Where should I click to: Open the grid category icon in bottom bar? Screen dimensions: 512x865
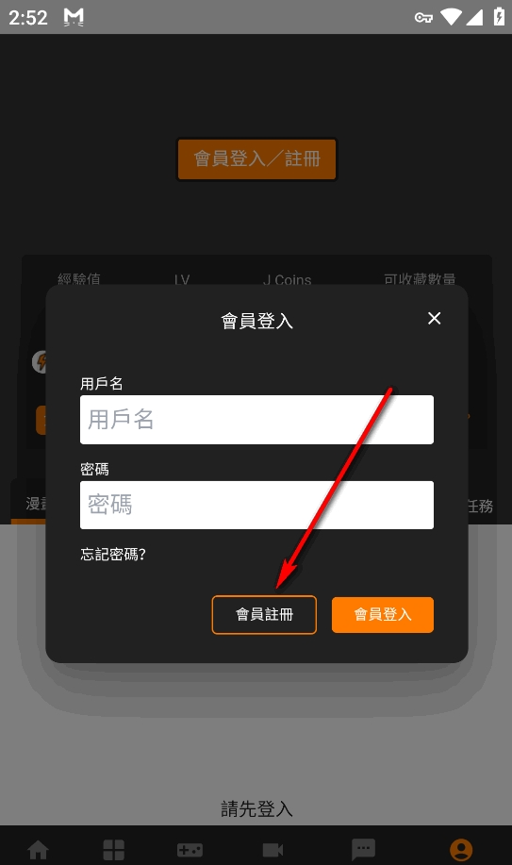(x=114, y=850)
